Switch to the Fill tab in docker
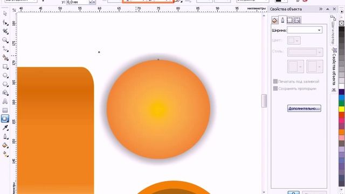Viewport: 345px width, 194px height. (274, 20)
